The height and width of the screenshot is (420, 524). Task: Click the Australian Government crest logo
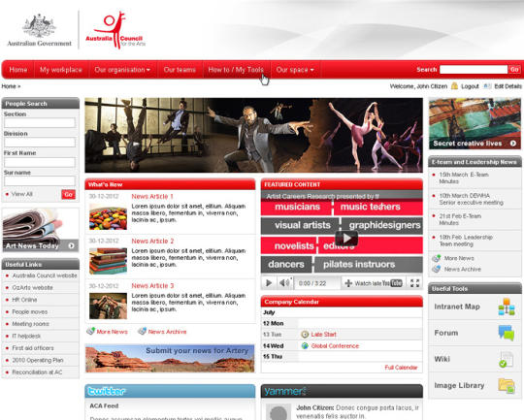[x=40, y=30]
